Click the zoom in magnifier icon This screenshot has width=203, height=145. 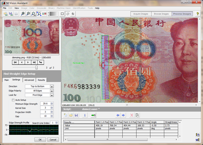[23, 14]
